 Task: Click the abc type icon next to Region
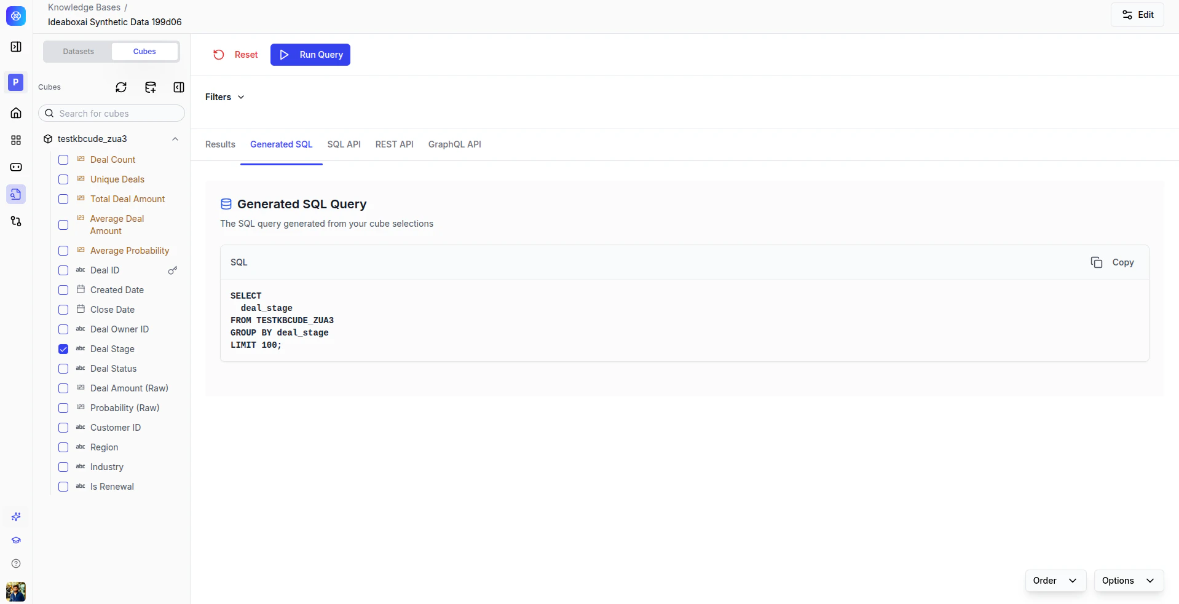tap(81, 447)
